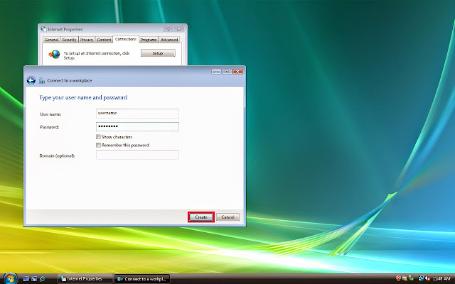The image size is (455, 284).
Task: Close the Internet Properties window
Action: (179, 29)
